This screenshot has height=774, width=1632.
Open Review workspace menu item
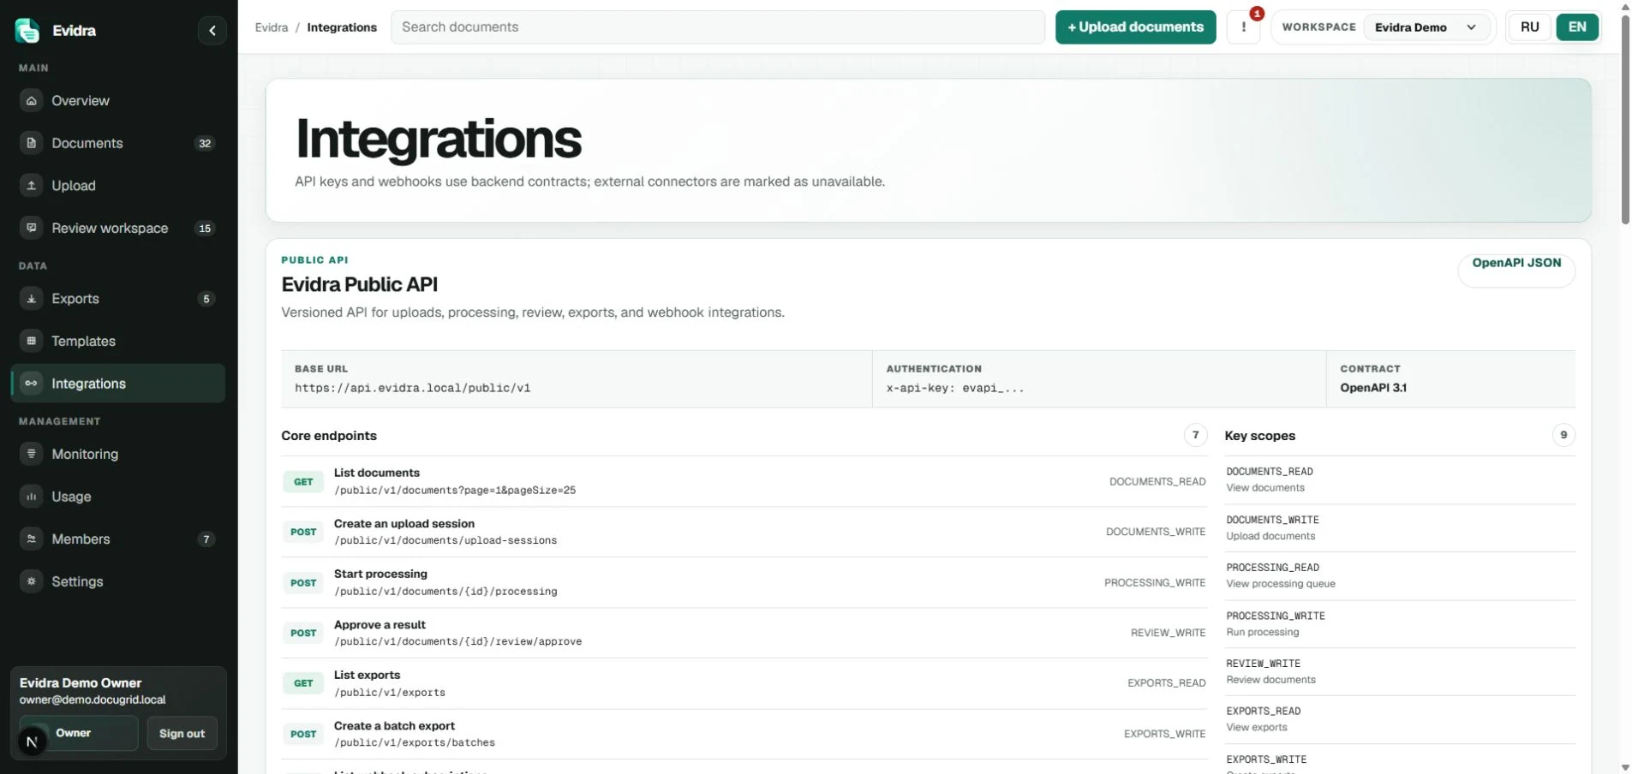(118, 228)
